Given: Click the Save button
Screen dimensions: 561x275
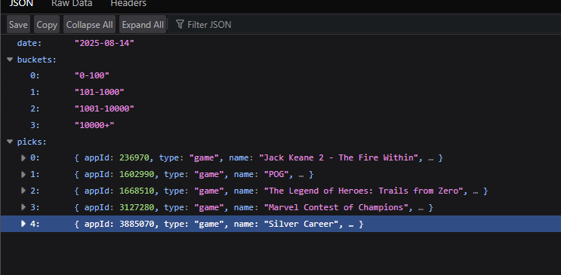Looking at the screenshot, I should point(18,25).
